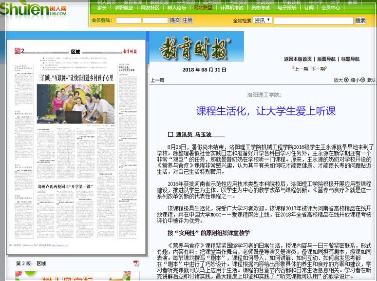Click the site-wide search text field
This screenshot has width=377, height=281.
point(313,20)
